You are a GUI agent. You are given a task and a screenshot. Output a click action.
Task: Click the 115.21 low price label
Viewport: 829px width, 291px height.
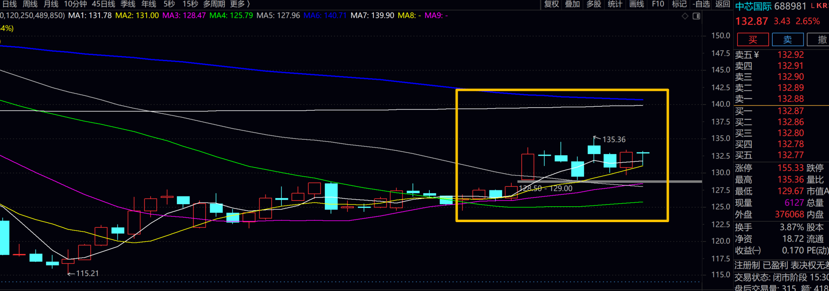87,273
